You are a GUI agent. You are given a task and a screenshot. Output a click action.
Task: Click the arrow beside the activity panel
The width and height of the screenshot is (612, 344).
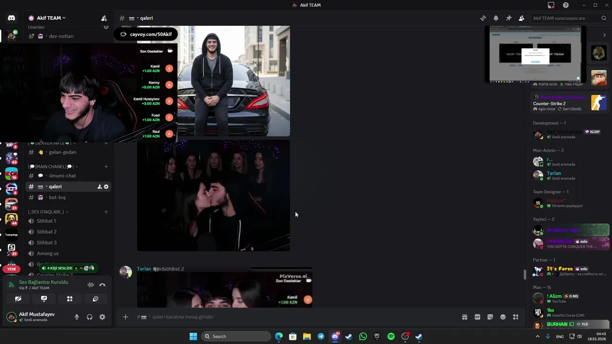point(604,35)
